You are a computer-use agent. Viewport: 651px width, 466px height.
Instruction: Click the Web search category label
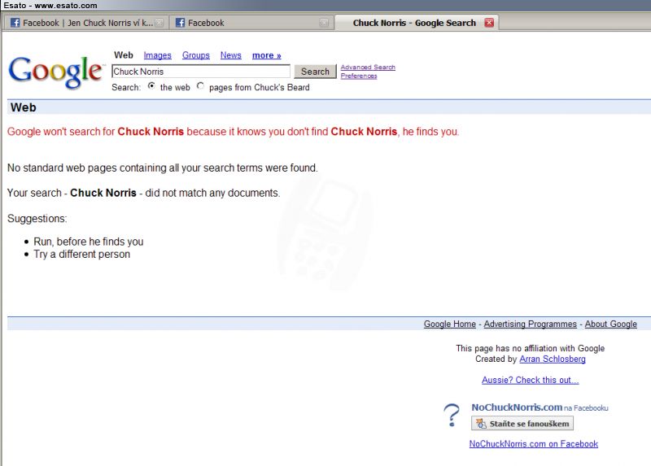click(124, 55)
